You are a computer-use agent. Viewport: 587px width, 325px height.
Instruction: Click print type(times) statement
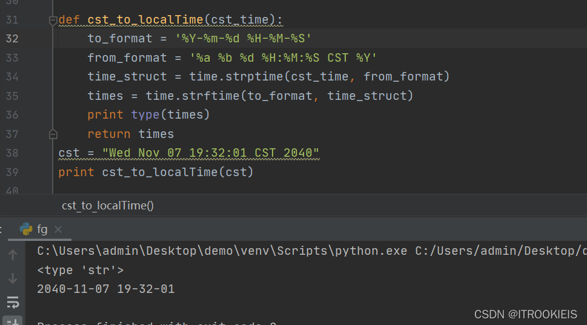pos(148,115)
